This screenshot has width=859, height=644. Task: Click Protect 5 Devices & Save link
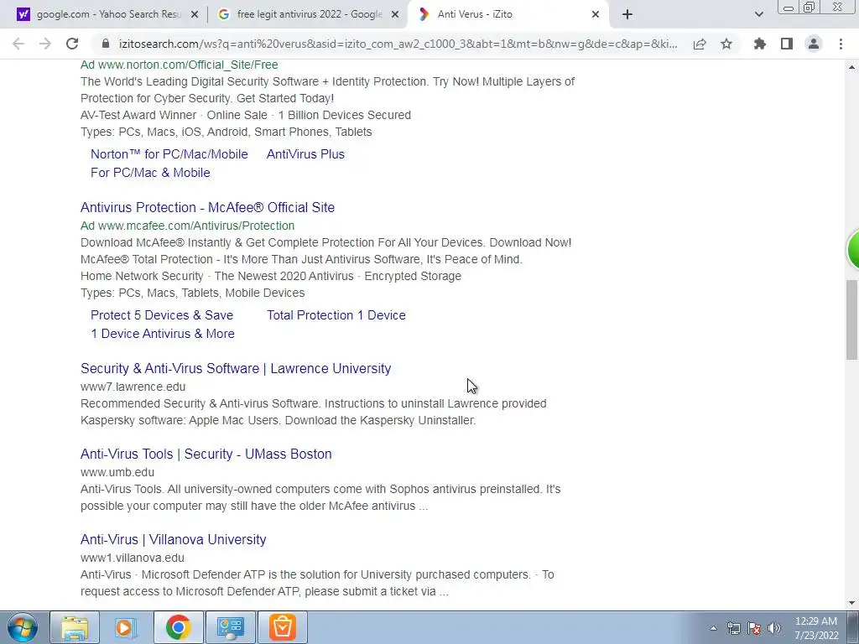(x=162, y=315)
